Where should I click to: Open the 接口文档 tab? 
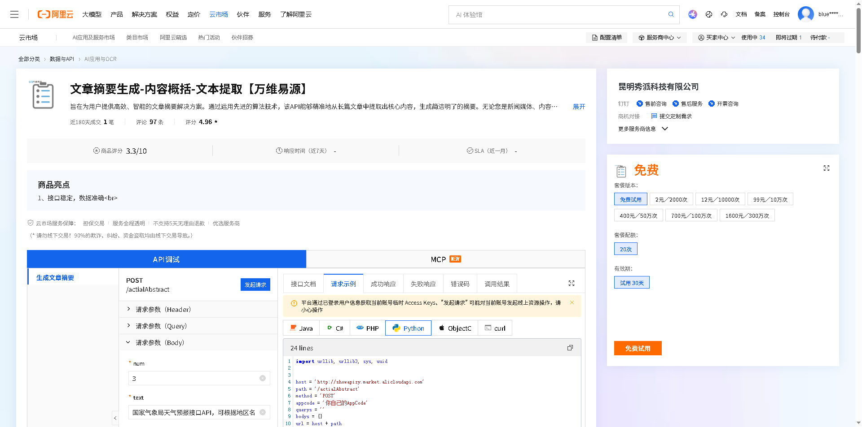303,284
